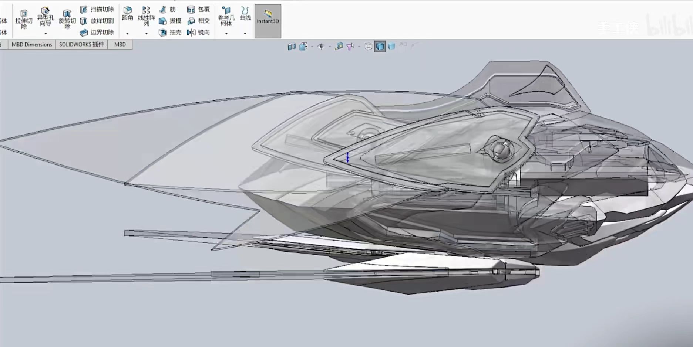Toggle shaded with edges display
Viewport: 693px width, 347px height.
pos(380,47)
